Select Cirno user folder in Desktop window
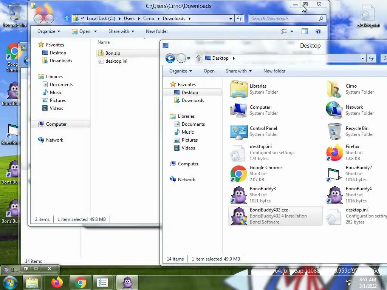 [x=350, y=89]
